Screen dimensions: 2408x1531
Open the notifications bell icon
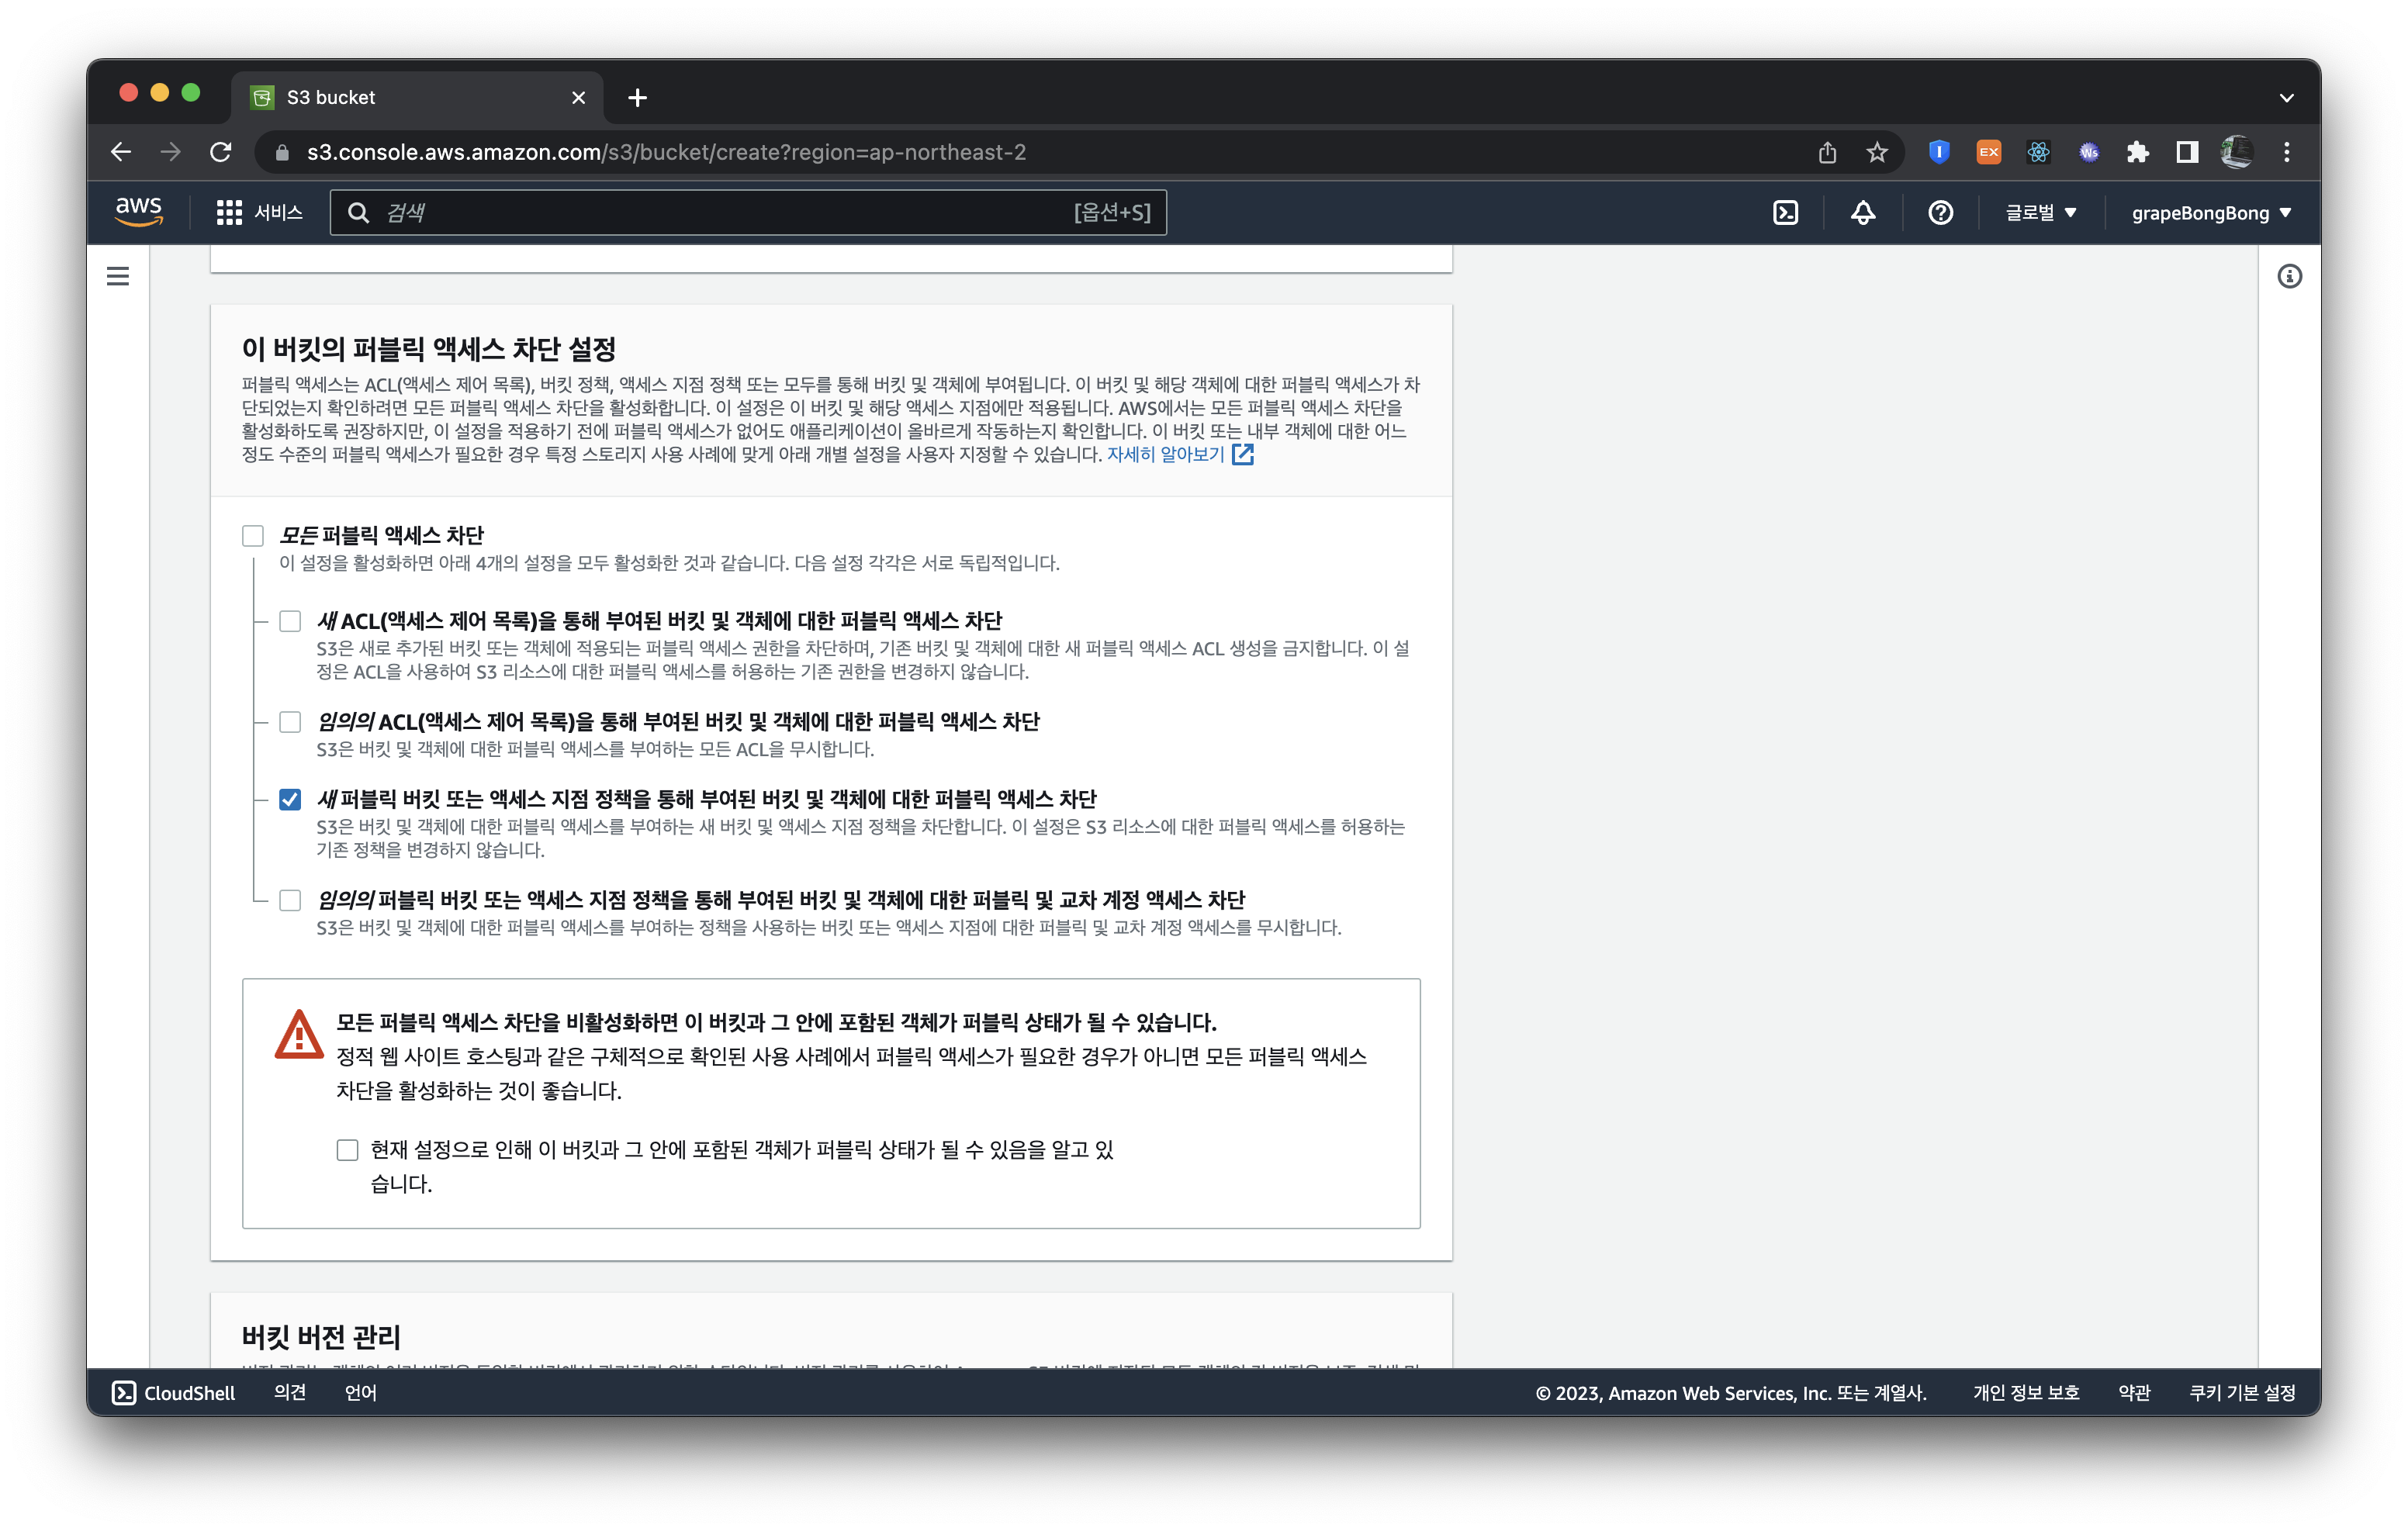click(x=1862, y=212)
